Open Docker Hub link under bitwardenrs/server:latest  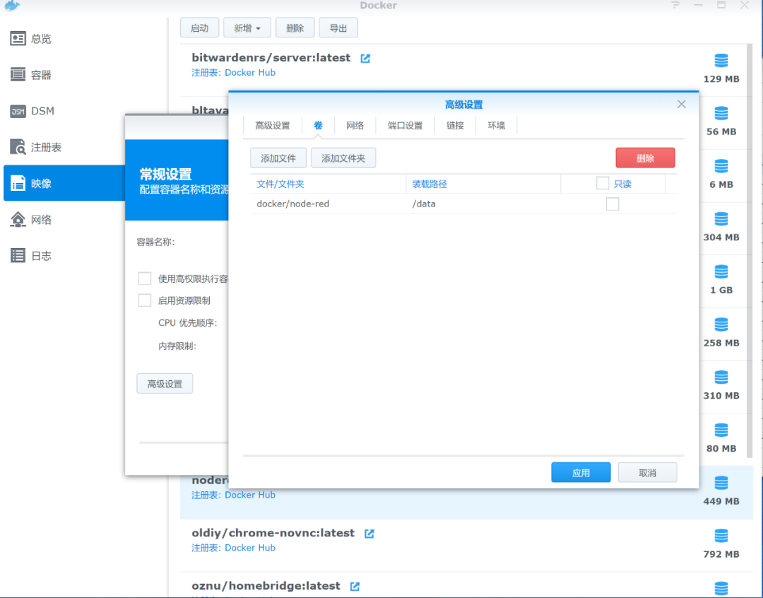point(250,73)
